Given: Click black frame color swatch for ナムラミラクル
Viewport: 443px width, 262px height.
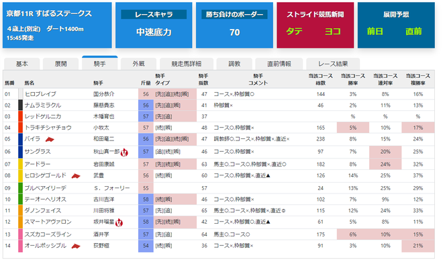Looking at the screenshot, I should 20,105.
